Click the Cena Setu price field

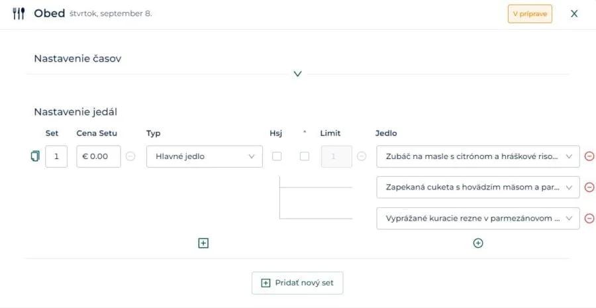(99, 156)
